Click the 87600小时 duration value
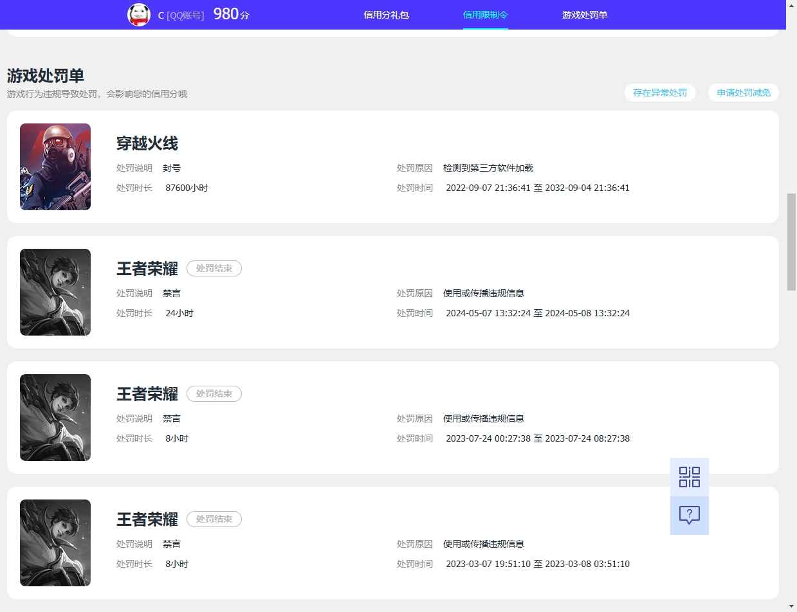 [187, 188]
